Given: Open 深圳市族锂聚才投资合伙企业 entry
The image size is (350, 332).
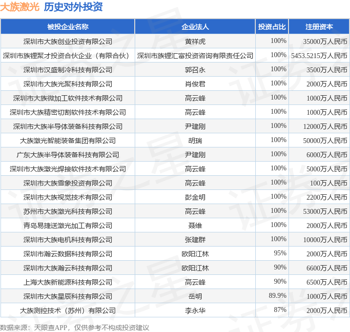Looking at the screenshot, I should coord(68,56).
